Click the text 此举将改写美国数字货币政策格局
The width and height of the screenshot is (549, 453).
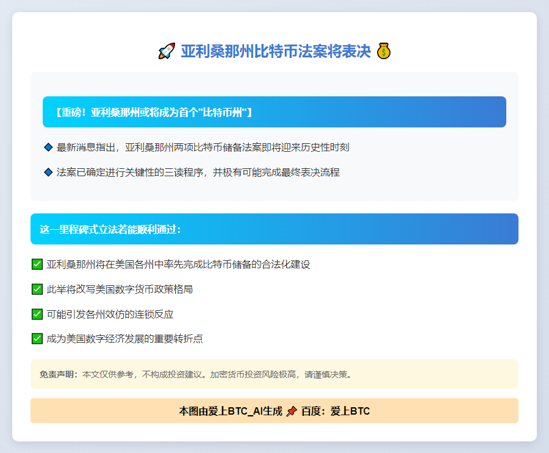[x=120, y=289]
